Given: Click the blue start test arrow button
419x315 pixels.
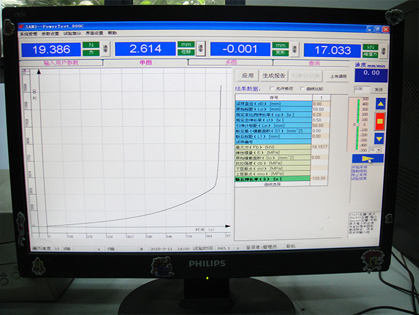Looking at the screenshot, I should click(x=373, y=159).
